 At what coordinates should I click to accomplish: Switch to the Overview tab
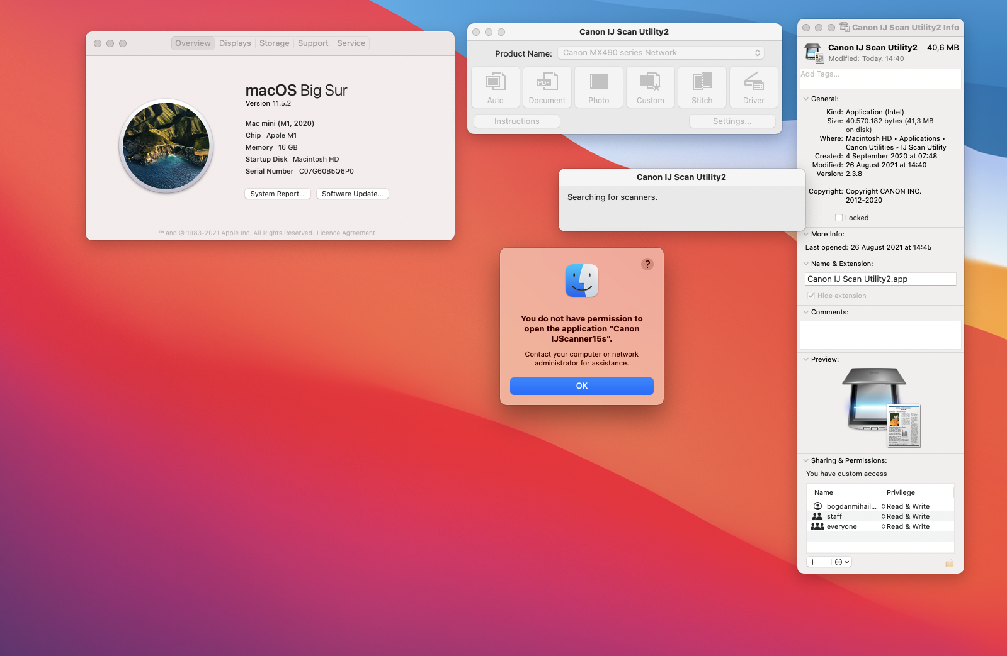tap(193, 43)
